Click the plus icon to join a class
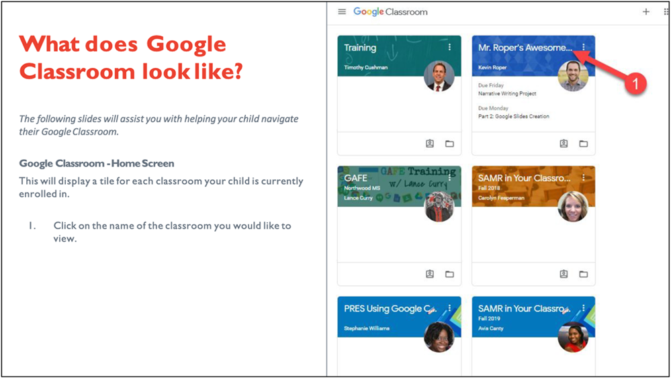The image size is (671, 378). pos(646,12)
